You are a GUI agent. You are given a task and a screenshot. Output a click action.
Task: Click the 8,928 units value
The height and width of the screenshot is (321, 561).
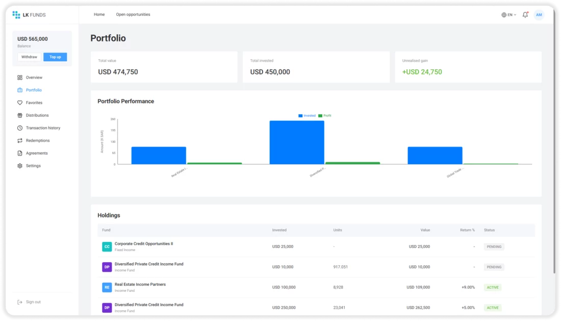[x=338, y=287]
